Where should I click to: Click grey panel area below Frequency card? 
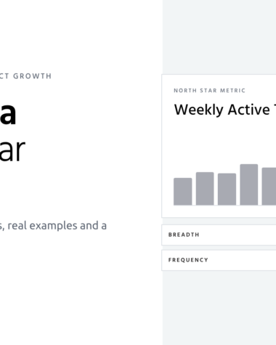pos(219,307)
